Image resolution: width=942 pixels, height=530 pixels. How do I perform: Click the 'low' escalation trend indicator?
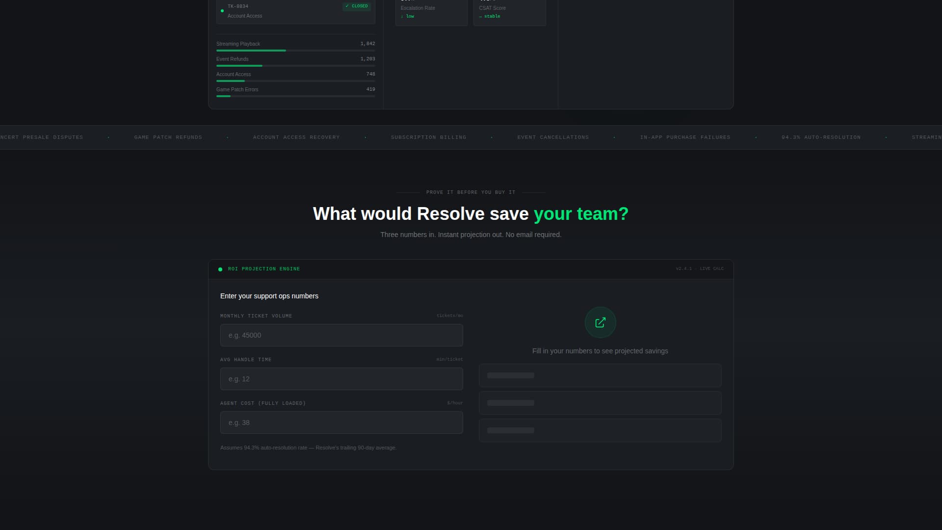(407, 16)
